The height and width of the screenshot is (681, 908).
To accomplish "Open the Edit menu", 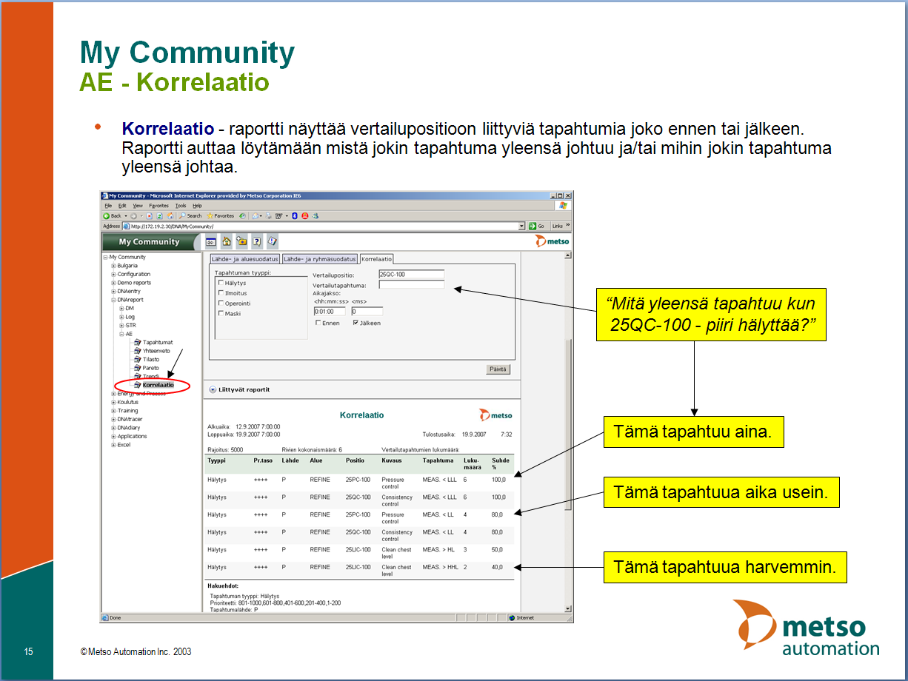I will point(122,206).
